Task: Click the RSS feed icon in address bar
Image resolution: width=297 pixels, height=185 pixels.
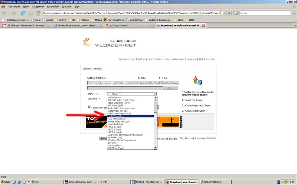Action: click(221, 13)
